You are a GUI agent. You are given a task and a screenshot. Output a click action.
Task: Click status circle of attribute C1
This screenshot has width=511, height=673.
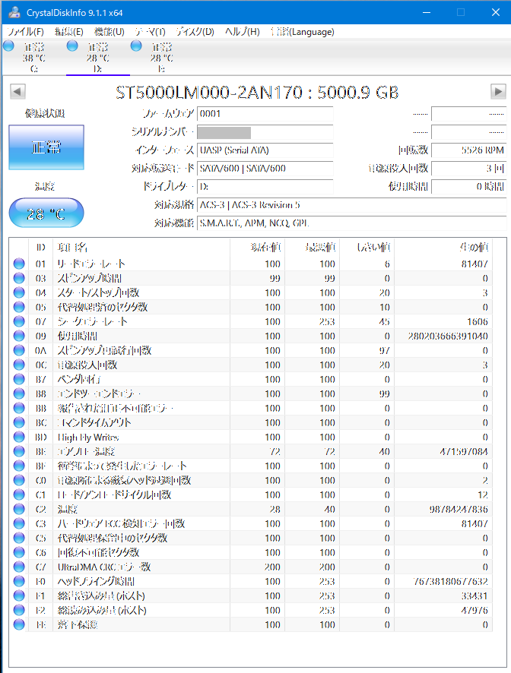(x=19, y=494)
